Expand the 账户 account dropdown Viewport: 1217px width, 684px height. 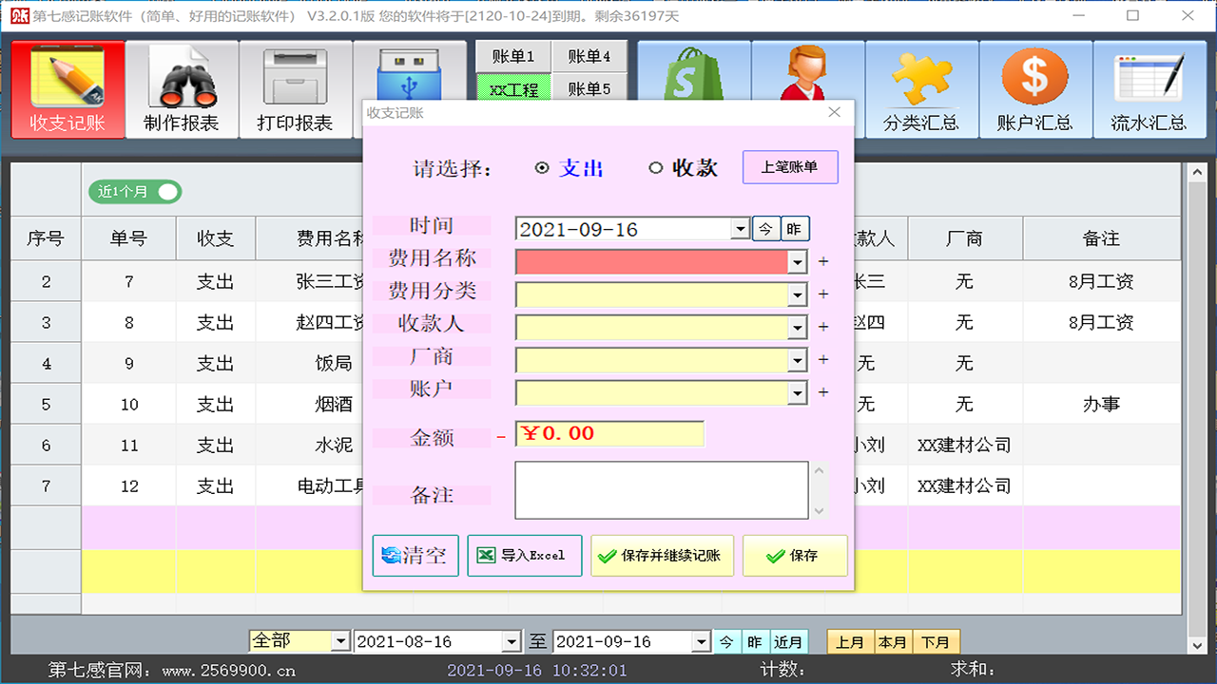pyautogui.click(x=797, y=392)
